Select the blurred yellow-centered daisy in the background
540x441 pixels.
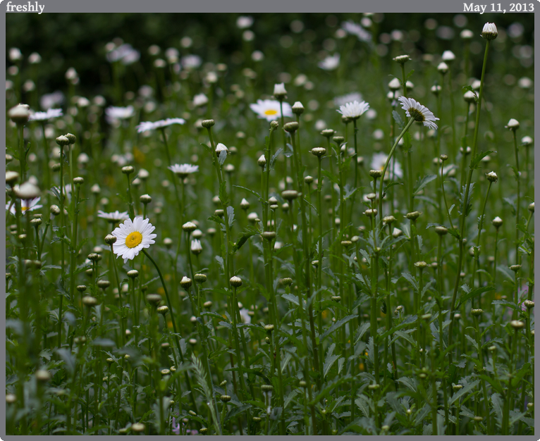(270, 109)
